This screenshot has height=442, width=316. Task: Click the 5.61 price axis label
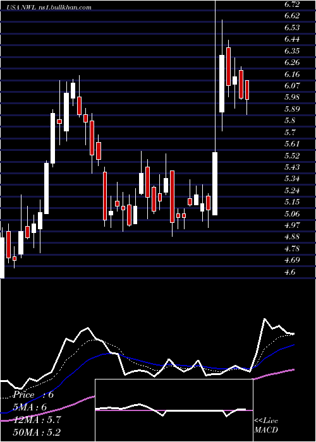click(292, 144)
